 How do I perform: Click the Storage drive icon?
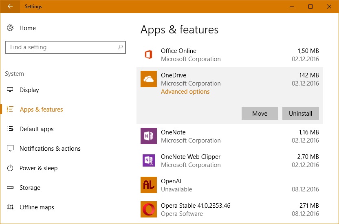coord(10,187)
